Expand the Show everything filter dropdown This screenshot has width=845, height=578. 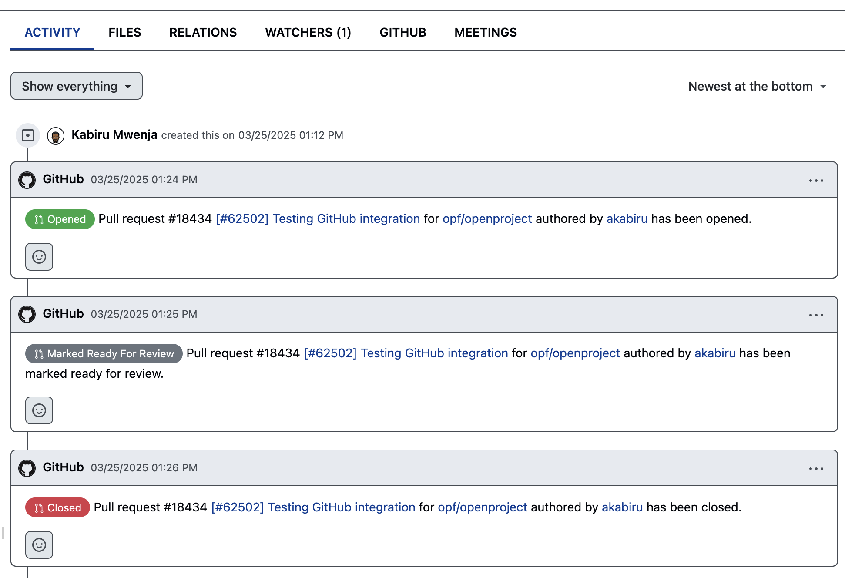coord(77,86)
